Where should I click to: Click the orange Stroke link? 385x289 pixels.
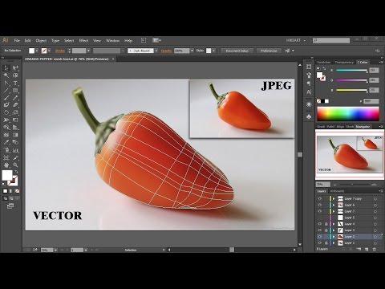(x=60, y=51)
